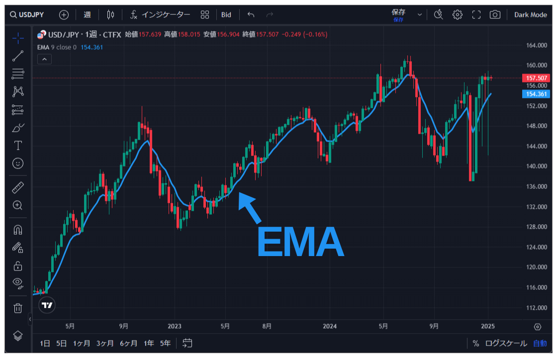Toggle 自動 auto scale
557x358 pixels.
pos(540,344)
